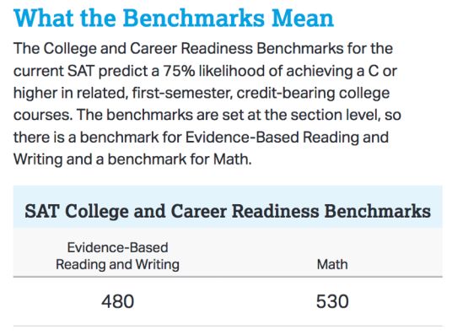Select the 530 Math benchmark score
Viewport: 452px width, 335px height.
click(x=332, y=301)
